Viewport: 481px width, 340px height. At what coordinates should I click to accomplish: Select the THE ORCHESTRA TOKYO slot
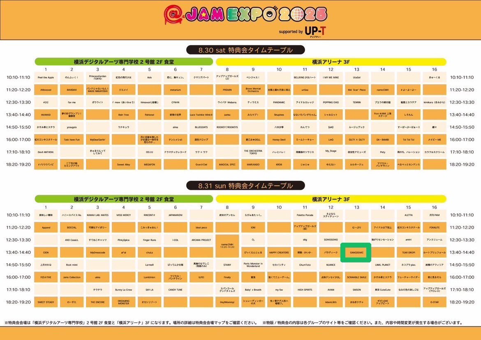point(253,152)
